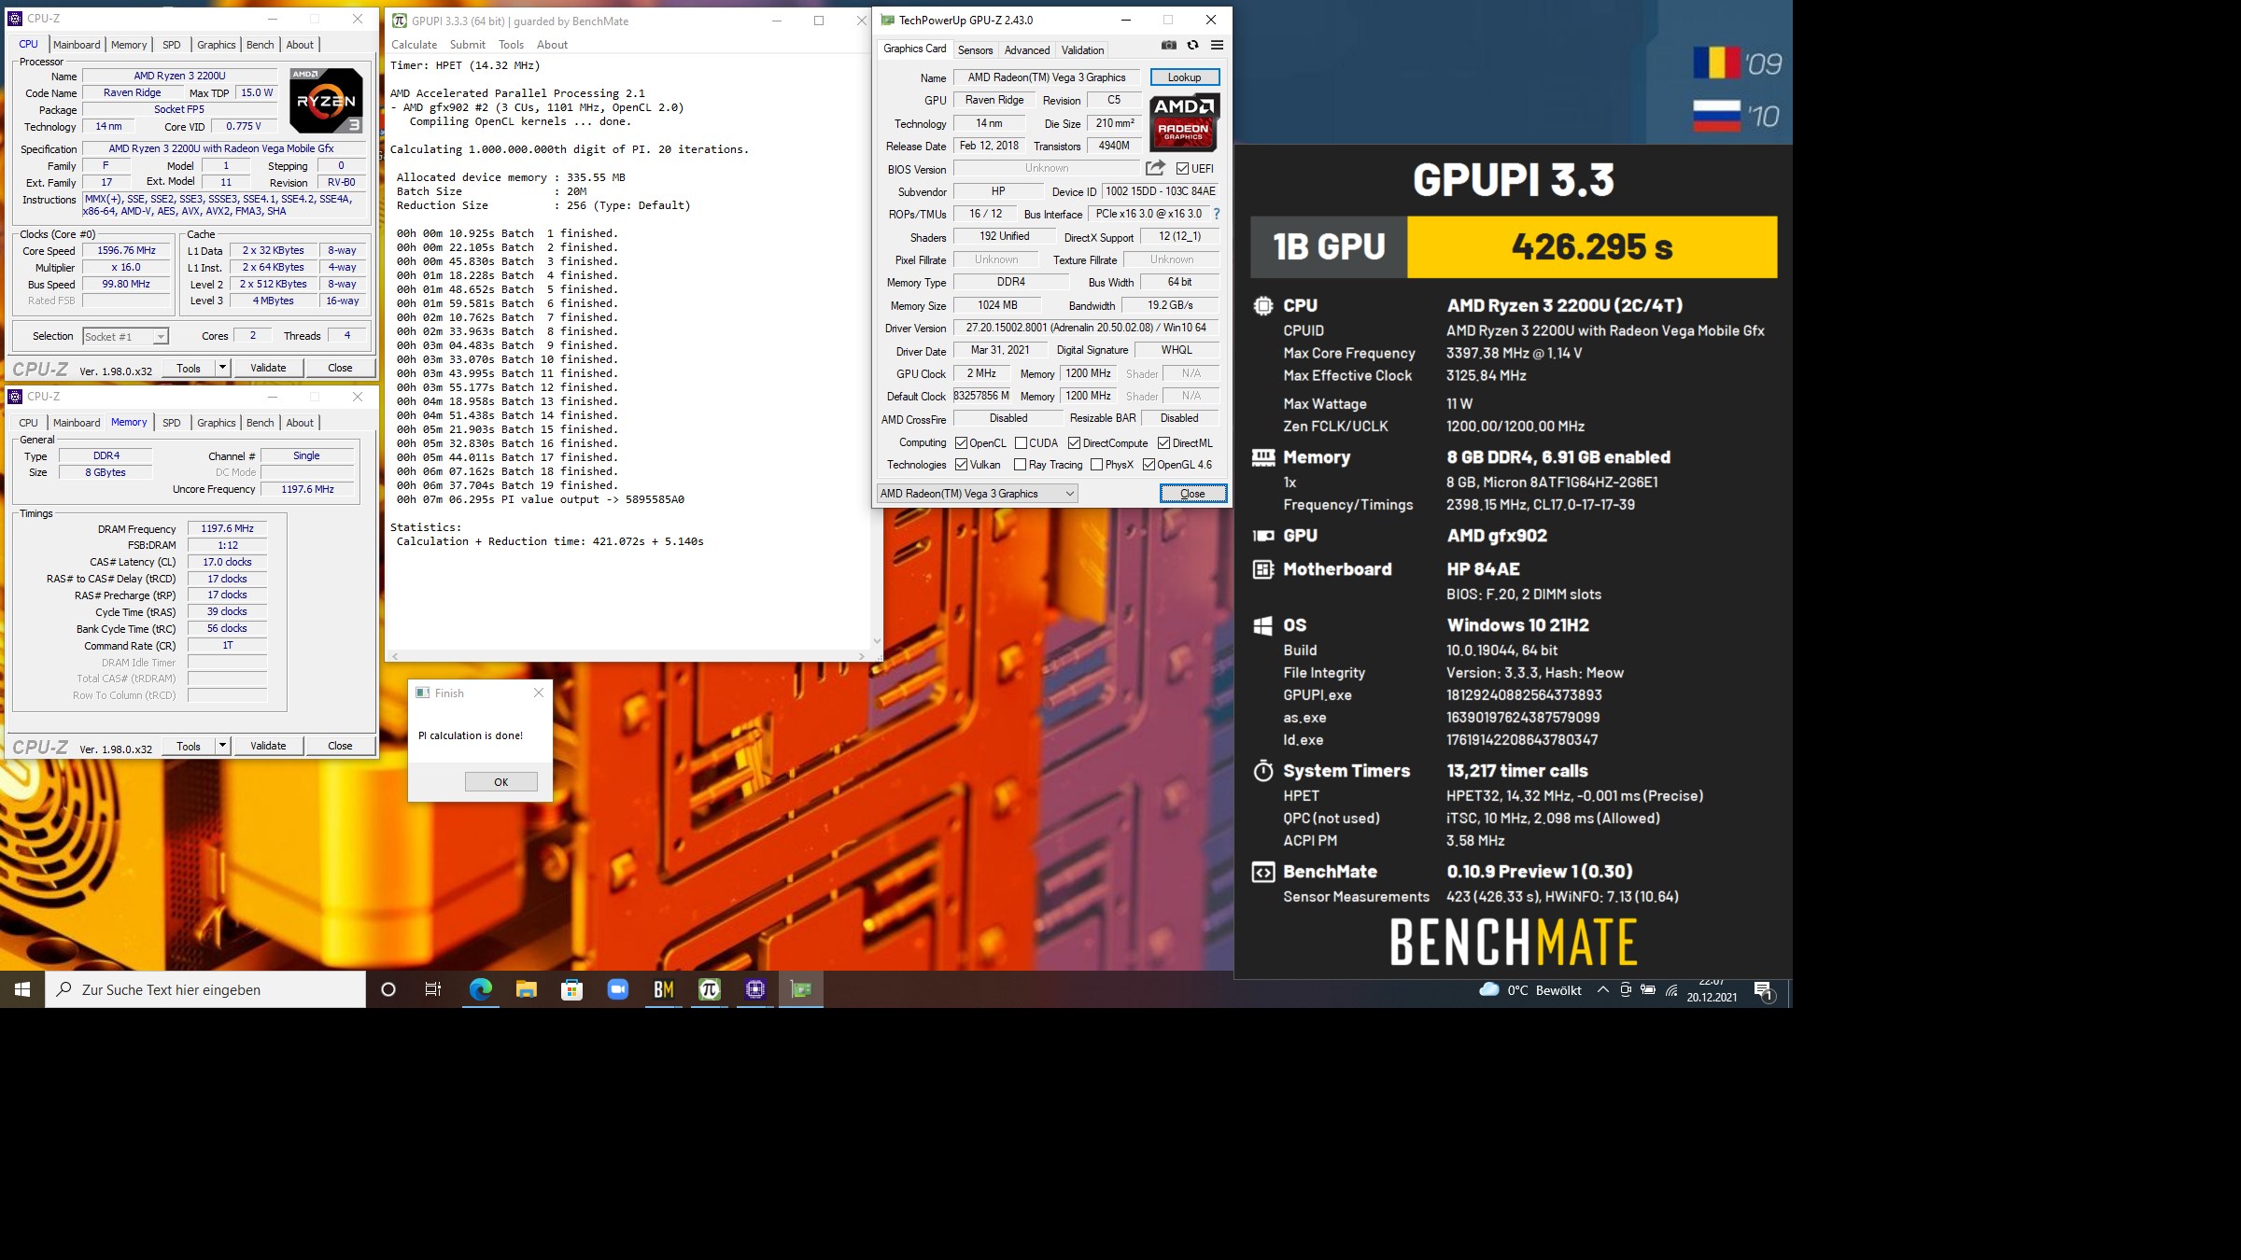The width and height of the screenshot is (2241, 1260).
Task: Click the Cortana circle icon
Action: click(388, 989)
